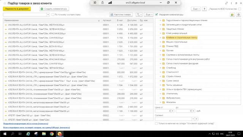
Task: Click the folder icon of 'Спанбонд'
Action: (x=164, y=68)
